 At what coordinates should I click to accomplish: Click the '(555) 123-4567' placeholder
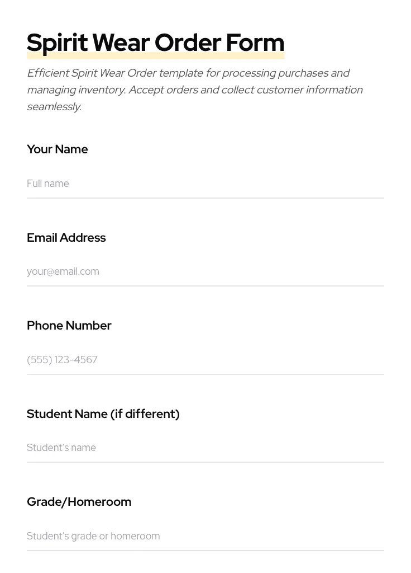[x=62, y=360]
